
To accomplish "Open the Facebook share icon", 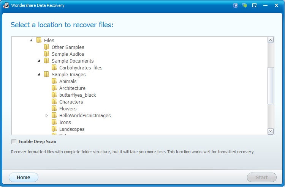I will (235, 5).
